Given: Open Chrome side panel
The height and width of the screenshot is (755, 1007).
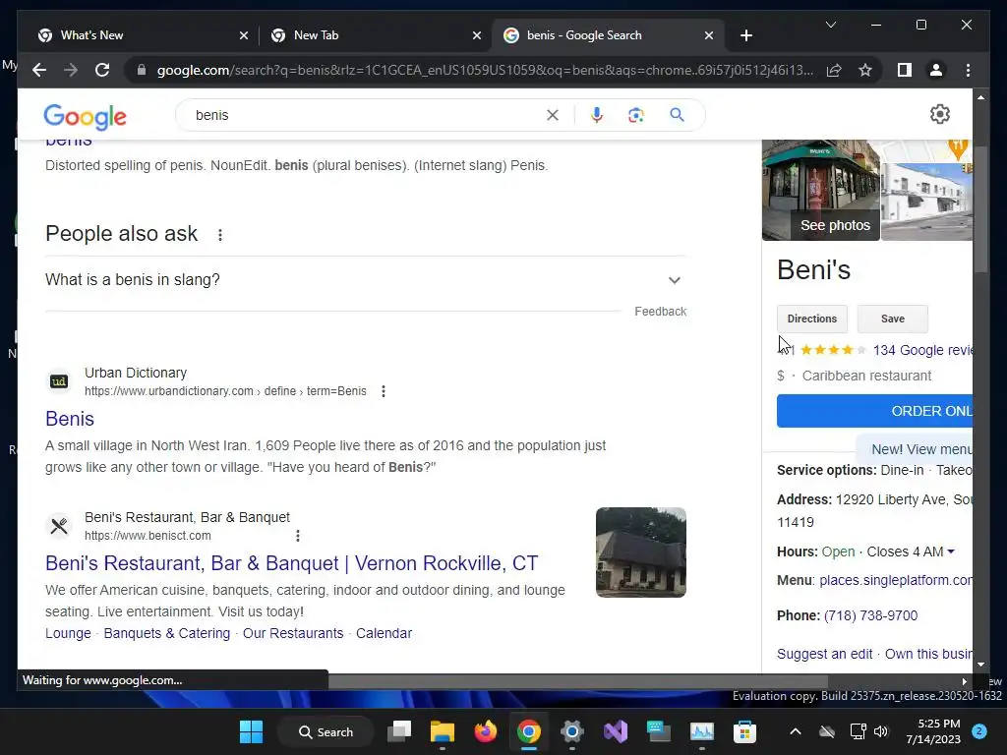Looking at the screenshot, I should click(x=905, y=70).
